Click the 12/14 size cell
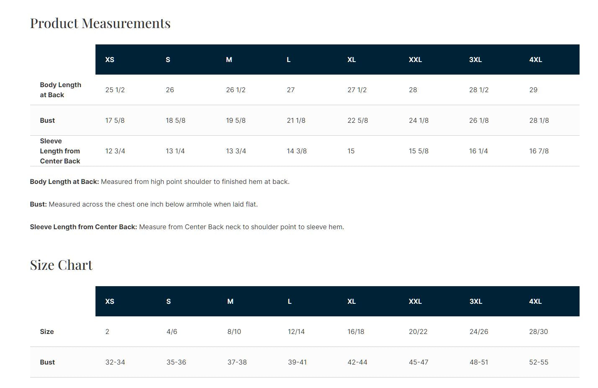The image size is (598, 388). point(296,331)
